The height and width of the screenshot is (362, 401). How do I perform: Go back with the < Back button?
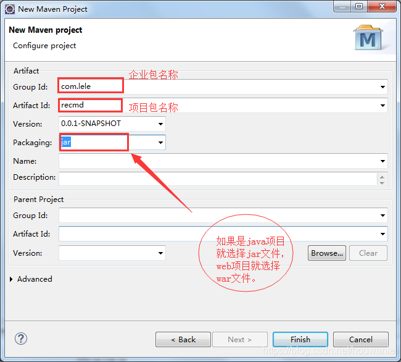tap(183, 340)
